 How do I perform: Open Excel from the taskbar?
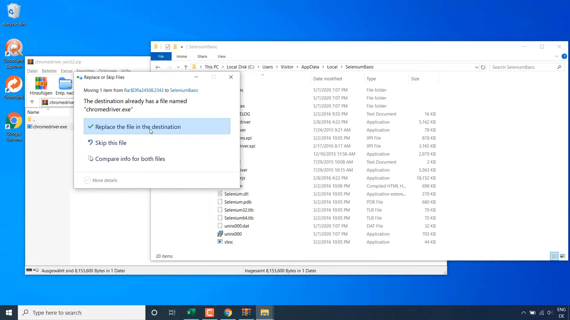click(191, 312)
